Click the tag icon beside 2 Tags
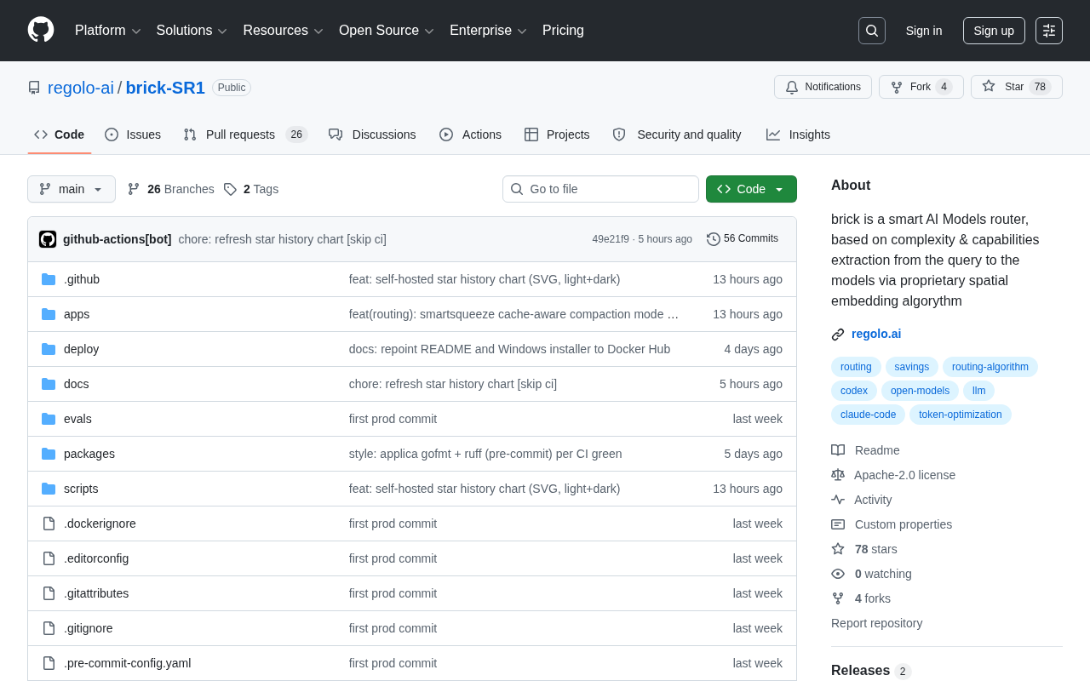 pos(230,189)
